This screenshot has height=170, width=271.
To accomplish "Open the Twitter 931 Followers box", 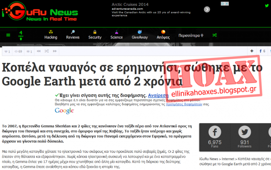I will pos(245,137).
